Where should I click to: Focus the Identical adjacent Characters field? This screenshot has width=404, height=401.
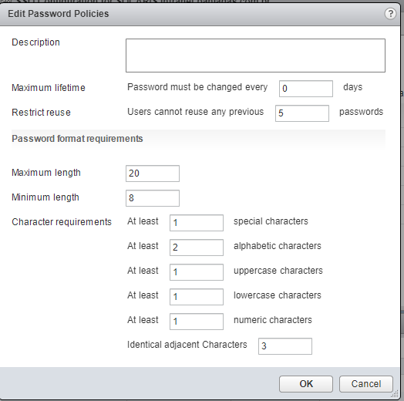coord(285,346)
